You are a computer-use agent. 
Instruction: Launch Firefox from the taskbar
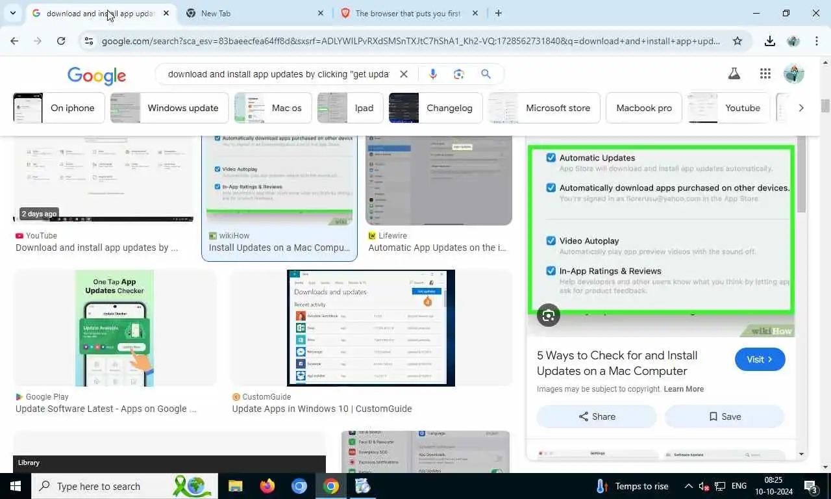267,486
